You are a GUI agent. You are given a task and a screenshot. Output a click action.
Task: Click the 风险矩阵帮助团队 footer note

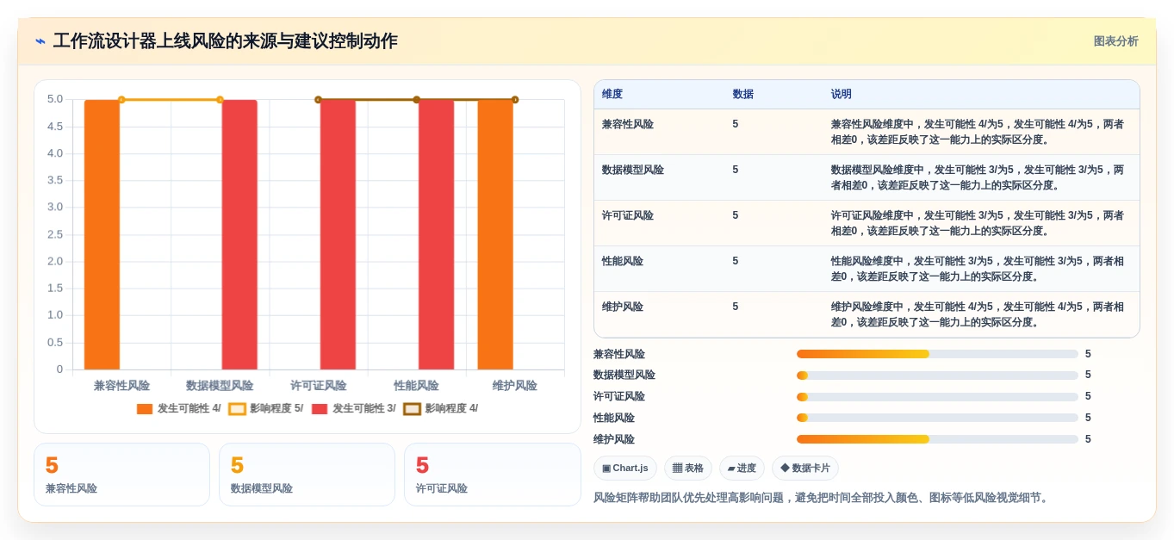[823, 498]
